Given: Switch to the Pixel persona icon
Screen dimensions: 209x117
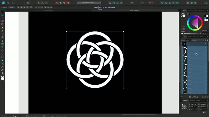Looking at the screenshot, I should click(x=8, y=3).
